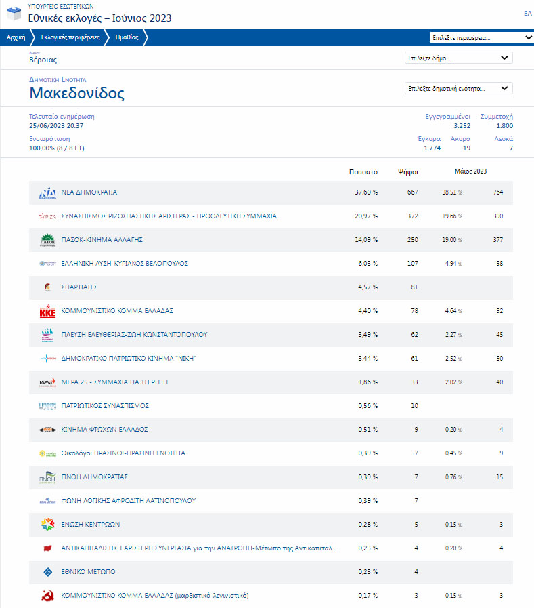Screen dimensions: 534x608
Task: Click the Πλεύση Ελευθερίας ship logo
Action: coord(47,335)
